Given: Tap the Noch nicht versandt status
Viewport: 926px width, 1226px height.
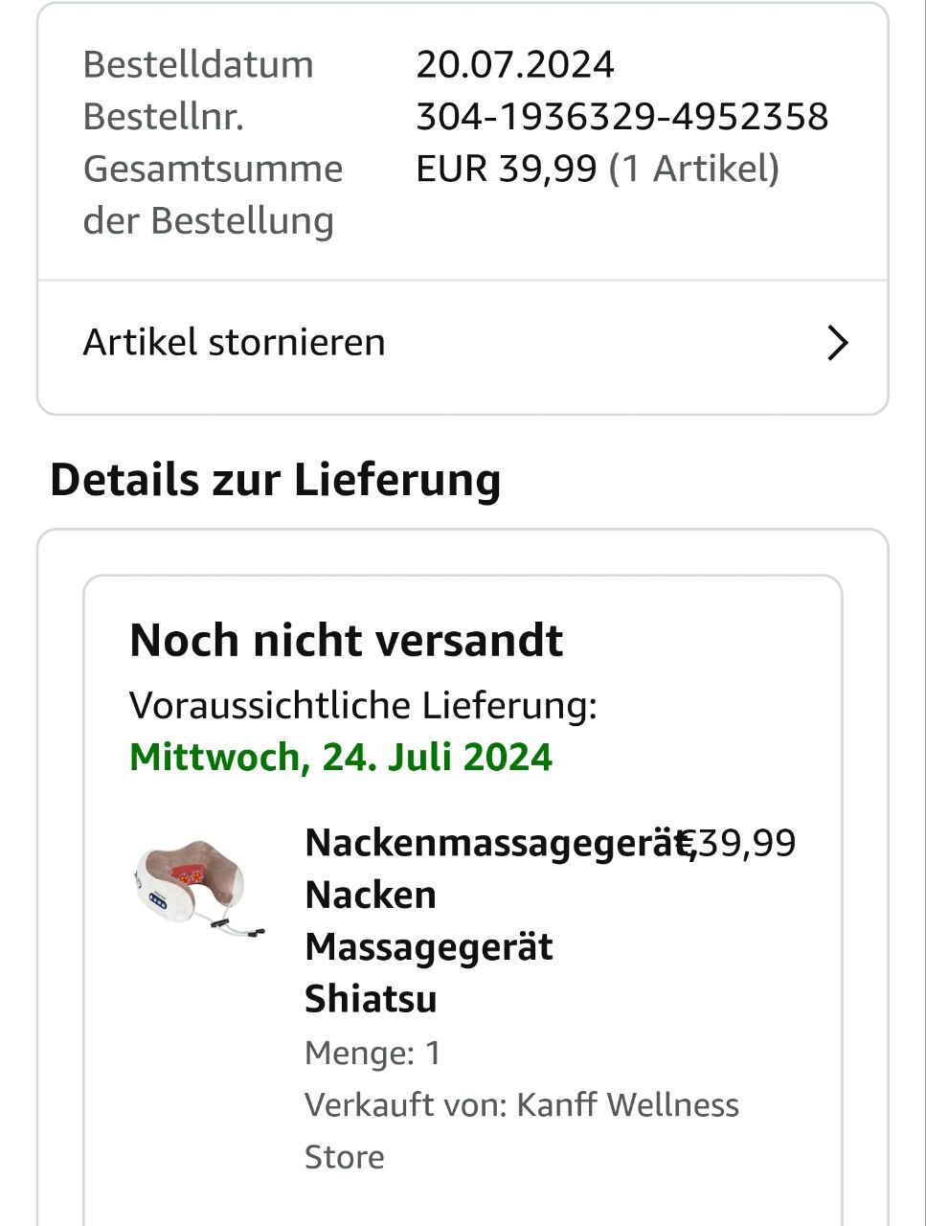Looking at the screenshot, I should 346,641.
